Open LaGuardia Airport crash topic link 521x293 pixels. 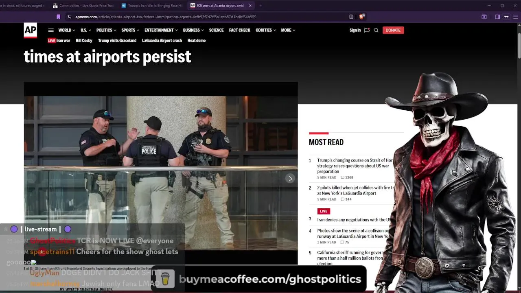pos(162,40)
